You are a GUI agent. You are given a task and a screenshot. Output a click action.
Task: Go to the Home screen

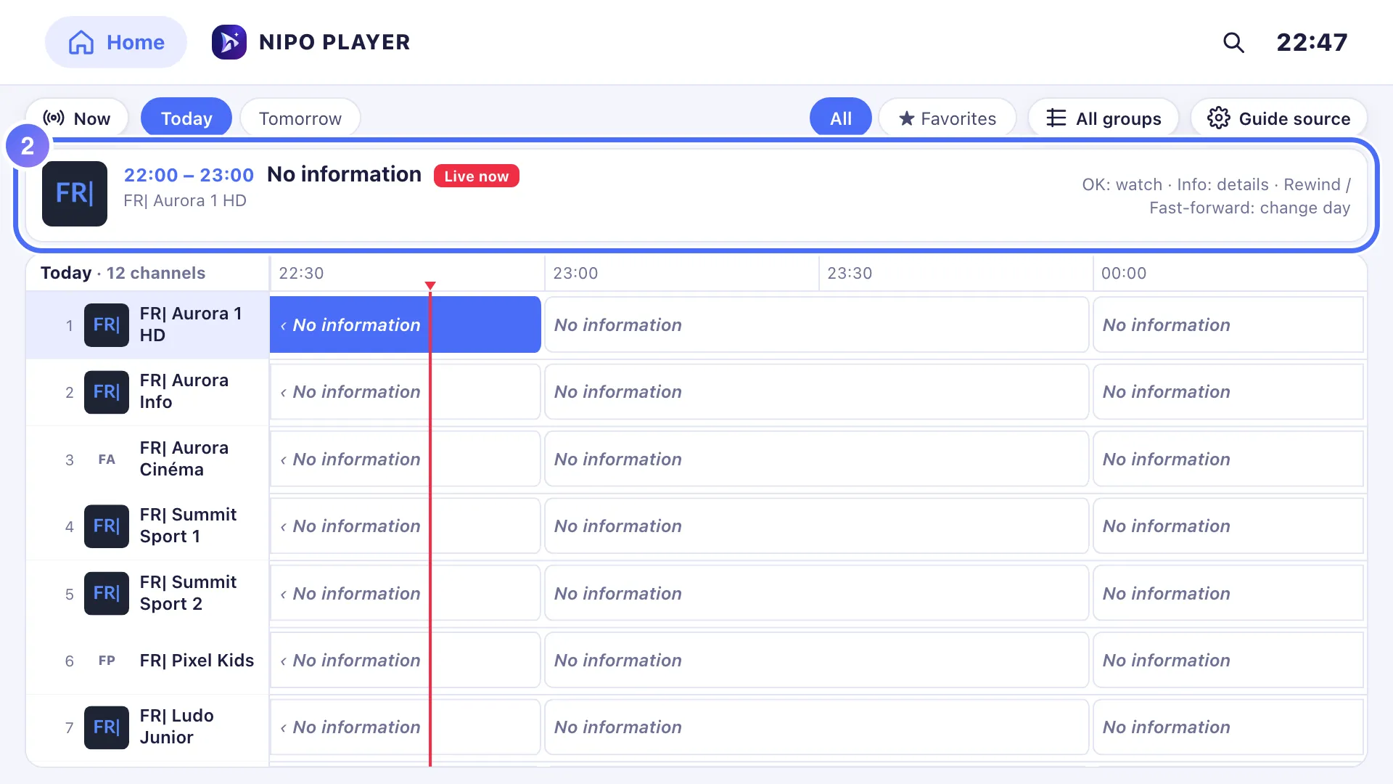[x=116, y=42]
